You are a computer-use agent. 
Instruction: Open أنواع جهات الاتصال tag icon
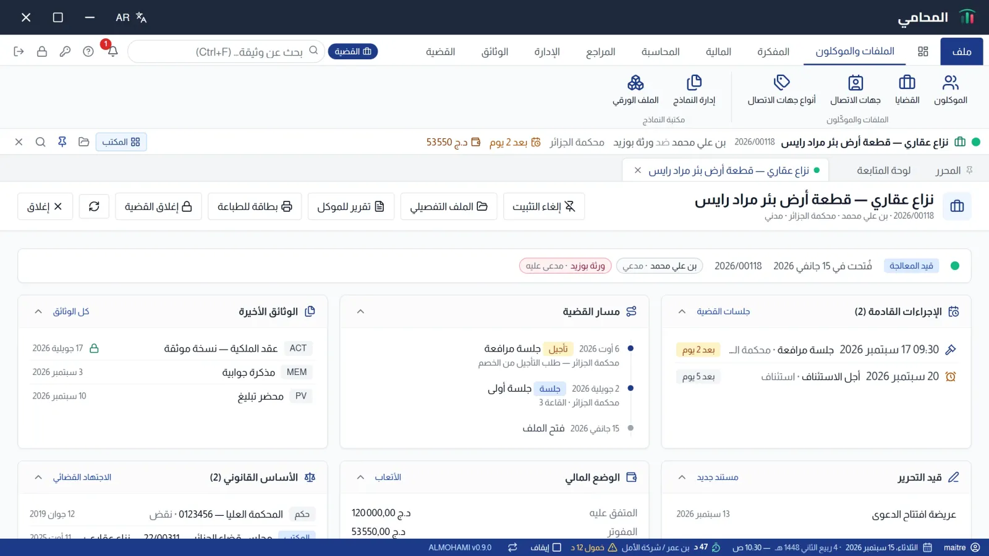pyautogui.click(x=781, y=90)
